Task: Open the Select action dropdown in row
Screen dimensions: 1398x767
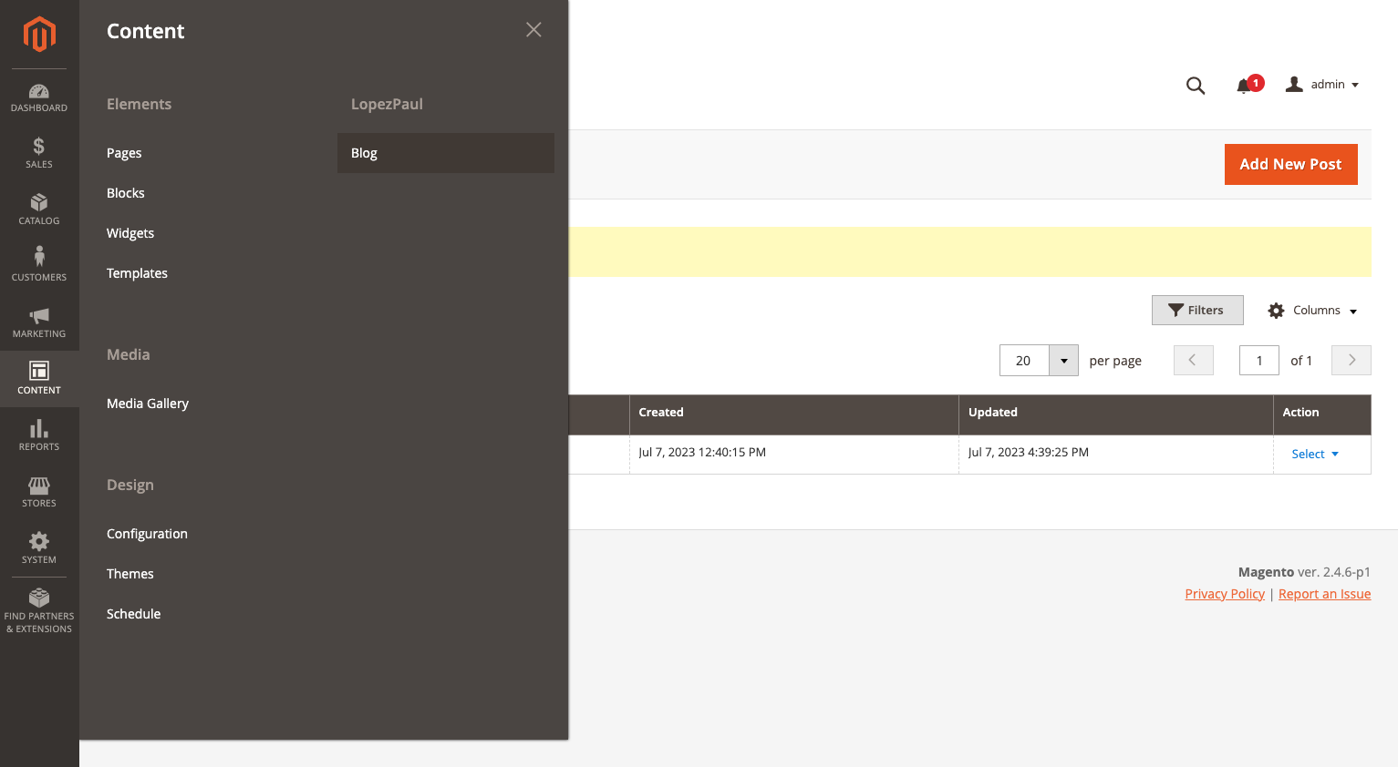Action: pyautogui.click(x=1314, y=455)
